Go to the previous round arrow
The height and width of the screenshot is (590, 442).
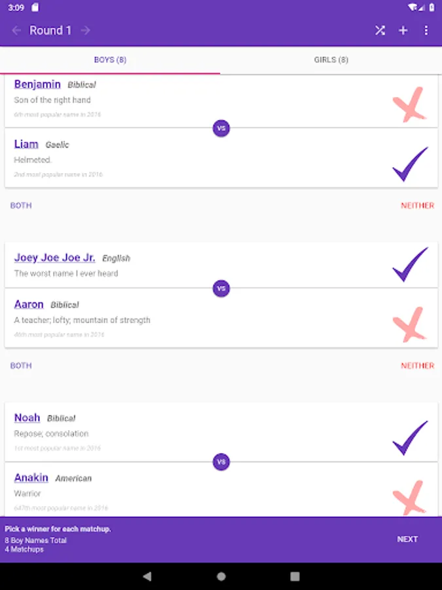[16, 30]
